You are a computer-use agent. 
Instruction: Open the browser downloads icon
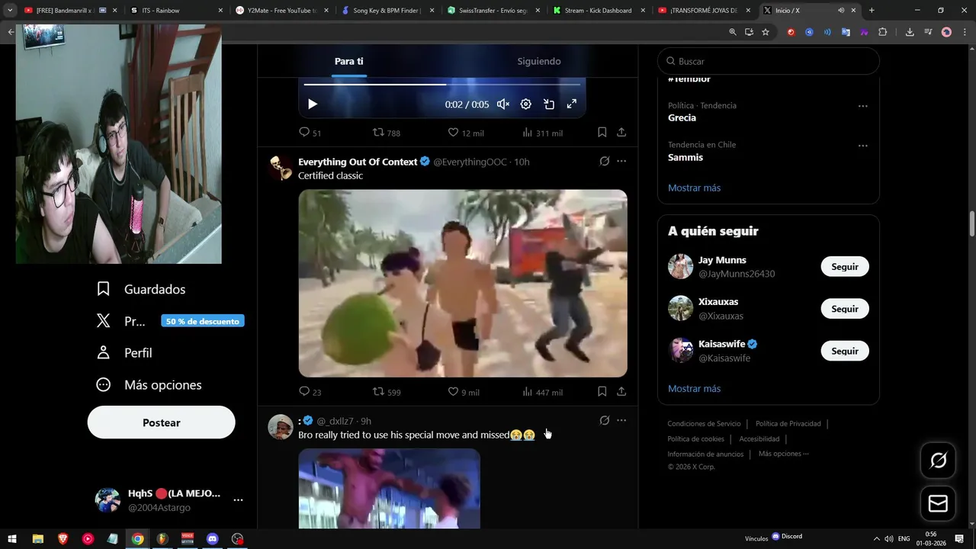(910, 32)
